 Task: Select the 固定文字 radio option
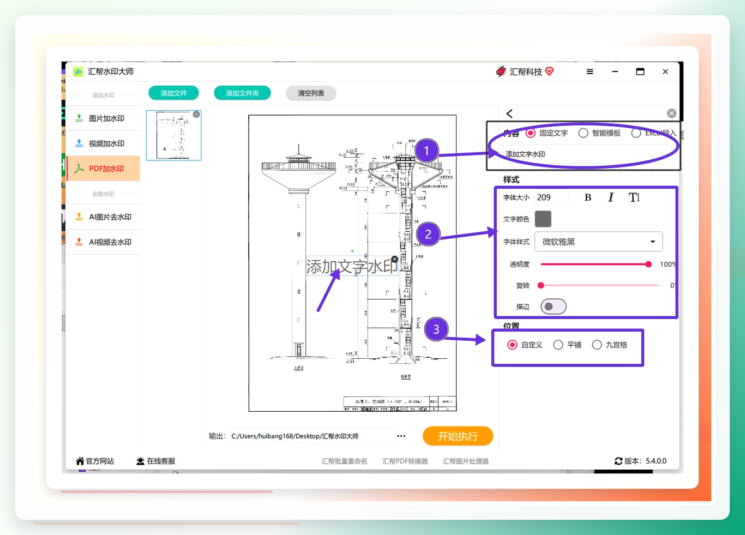(530, 133)
